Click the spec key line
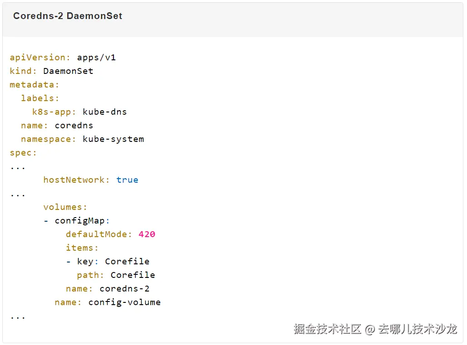The width and height of the screenshot is (467, 345). [x=23, y=153]
